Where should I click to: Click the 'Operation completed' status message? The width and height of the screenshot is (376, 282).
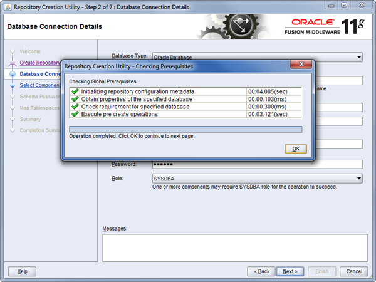[132, 136]
